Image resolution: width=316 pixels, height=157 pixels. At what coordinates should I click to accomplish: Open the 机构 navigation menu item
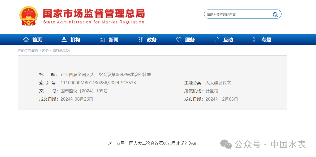click(75, 40)
